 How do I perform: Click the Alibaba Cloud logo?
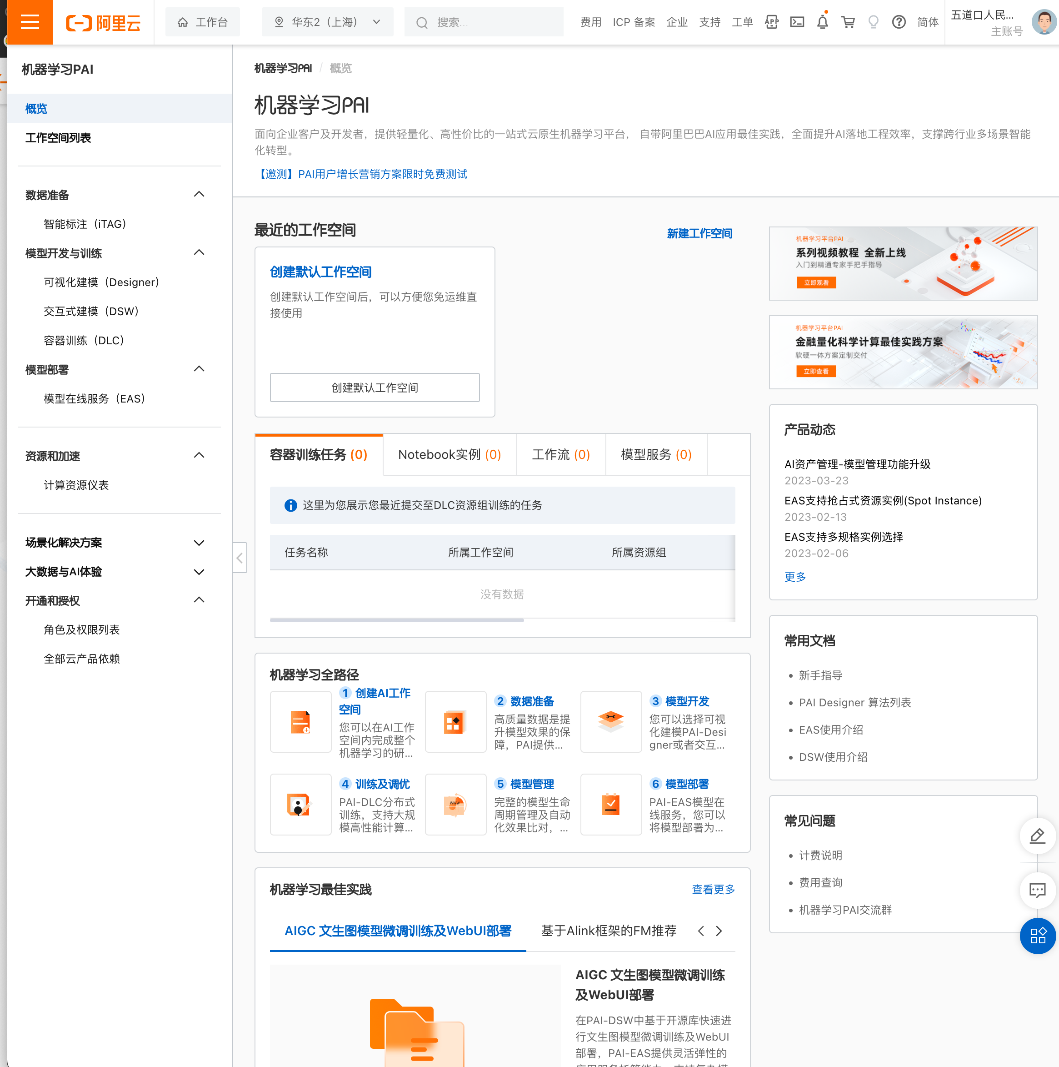click(x=103, y=23)
